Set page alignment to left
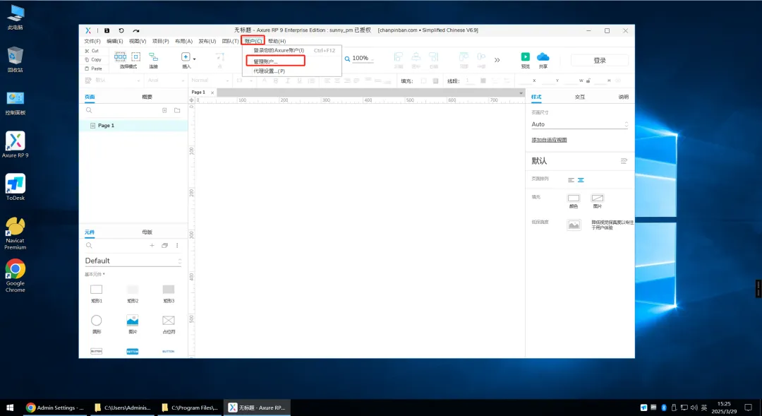The width and height of the screenshot is (762, 416). pos(571,180)
